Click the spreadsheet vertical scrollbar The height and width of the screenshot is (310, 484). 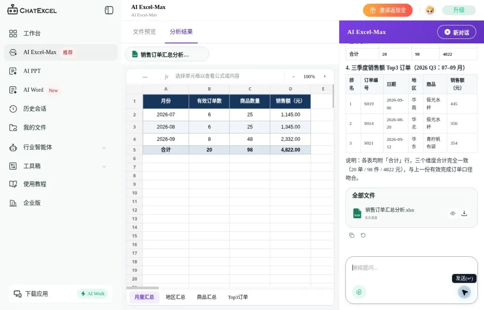pos(333,96)
